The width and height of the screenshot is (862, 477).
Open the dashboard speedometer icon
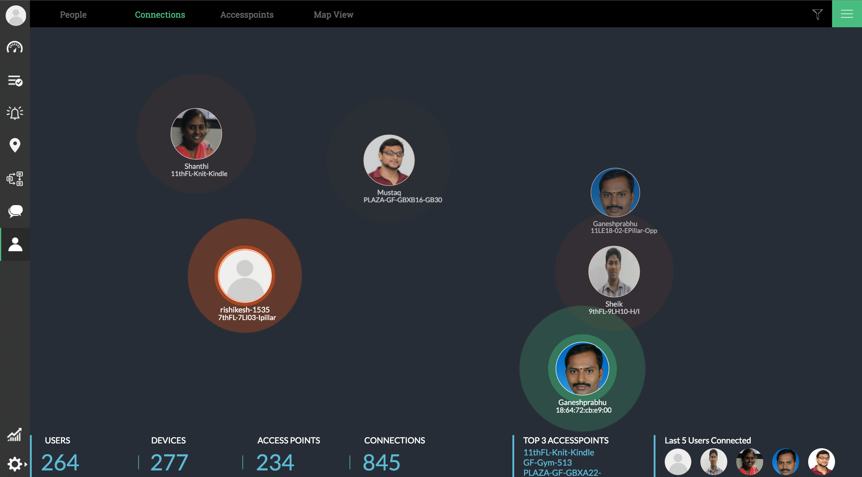[15, 48]
